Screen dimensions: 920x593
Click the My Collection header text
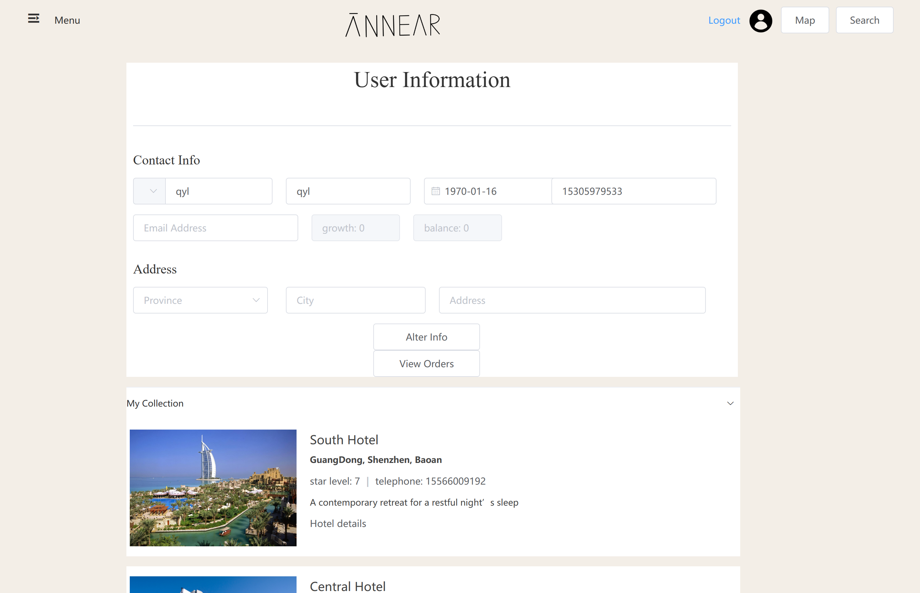click(155, 403)
